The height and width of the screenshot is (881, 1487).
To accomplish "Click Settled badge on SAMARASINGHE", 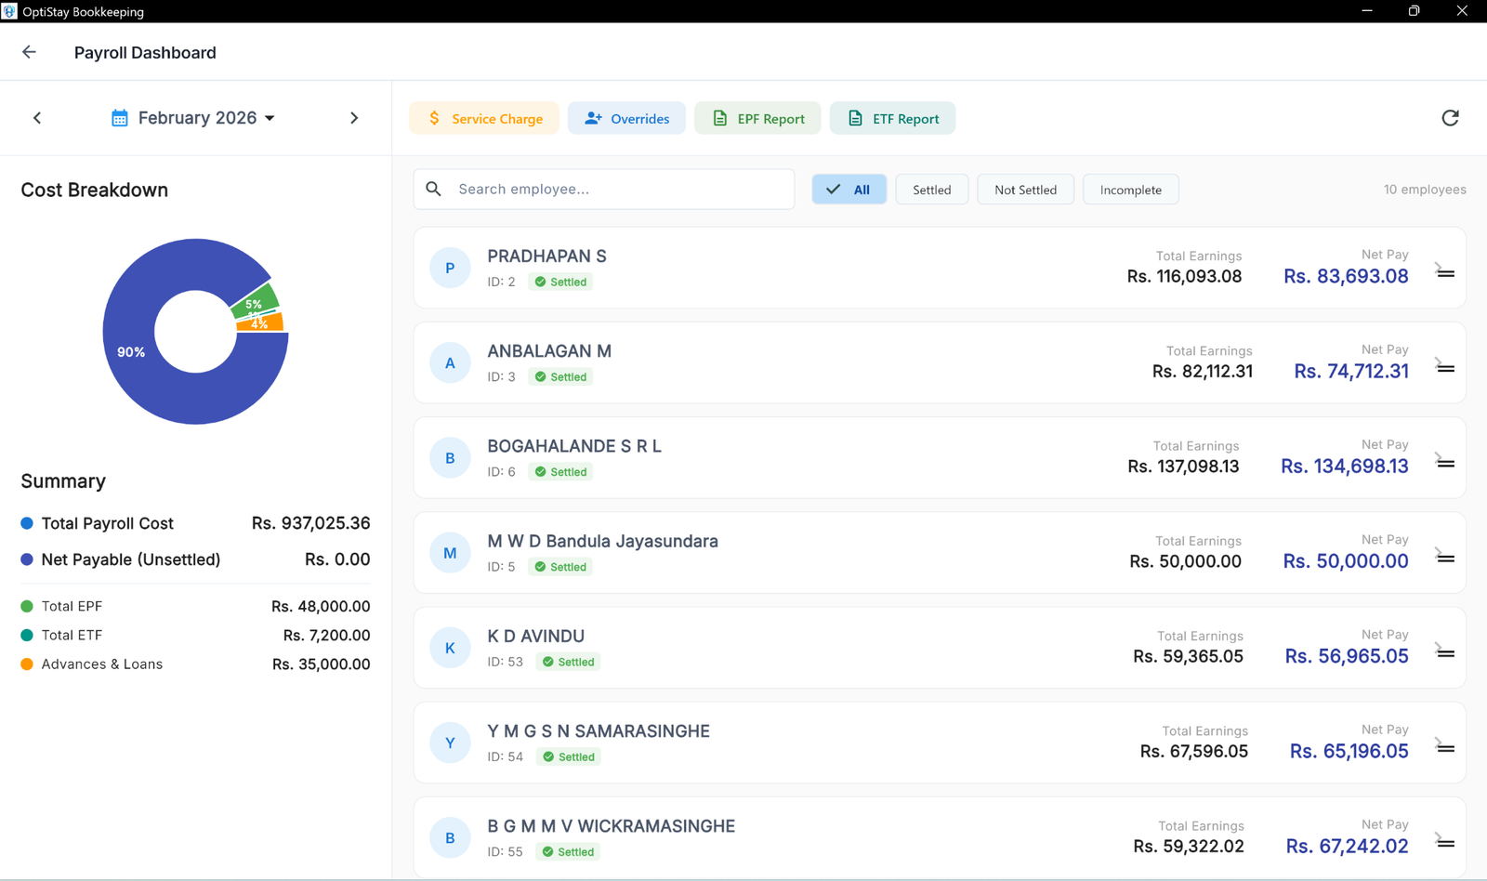I will pos(569,756).
